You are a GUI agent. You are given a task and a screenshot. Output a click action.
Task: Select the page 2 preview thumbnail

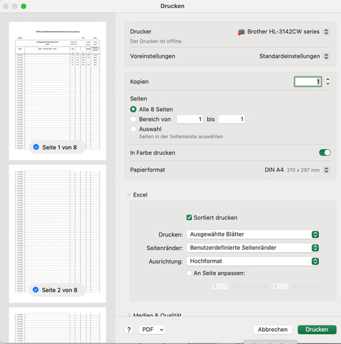click(x=58, y=234)
